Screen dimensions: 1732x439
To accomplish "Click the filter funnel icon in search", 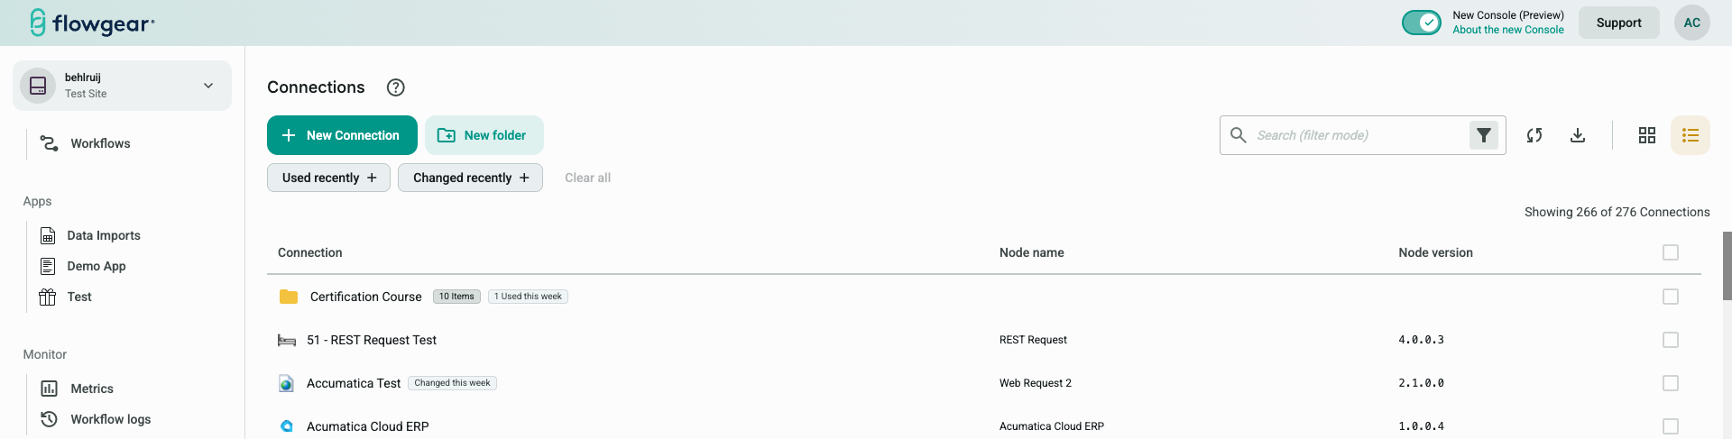I will click(x=1483, y=135).
